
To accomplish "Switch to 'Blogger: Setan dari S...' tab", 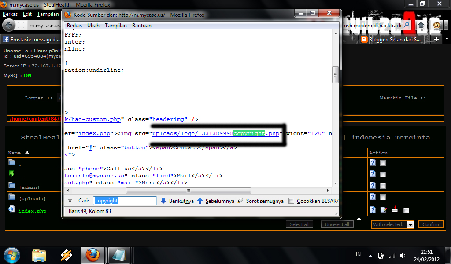I will point(394,39).
